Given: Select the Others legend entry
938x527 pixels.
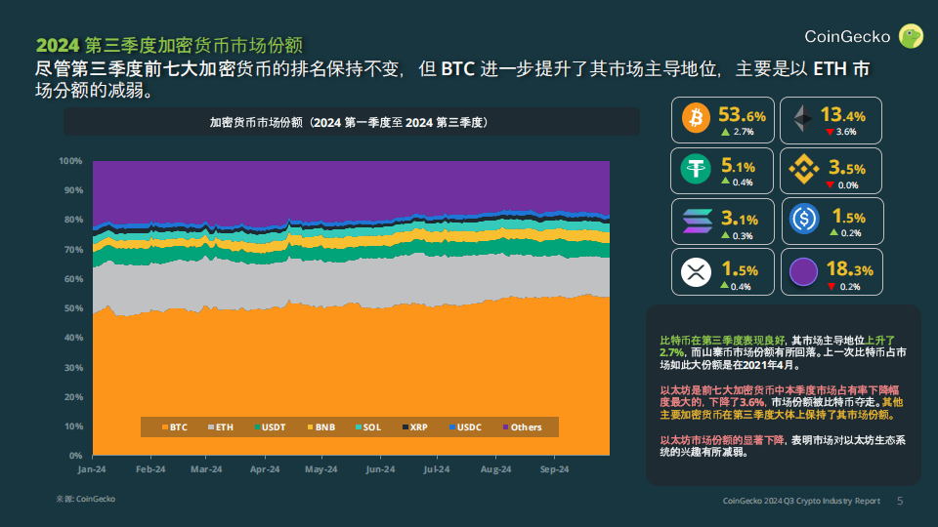Looking at the screenshot, I should [521, 427].
